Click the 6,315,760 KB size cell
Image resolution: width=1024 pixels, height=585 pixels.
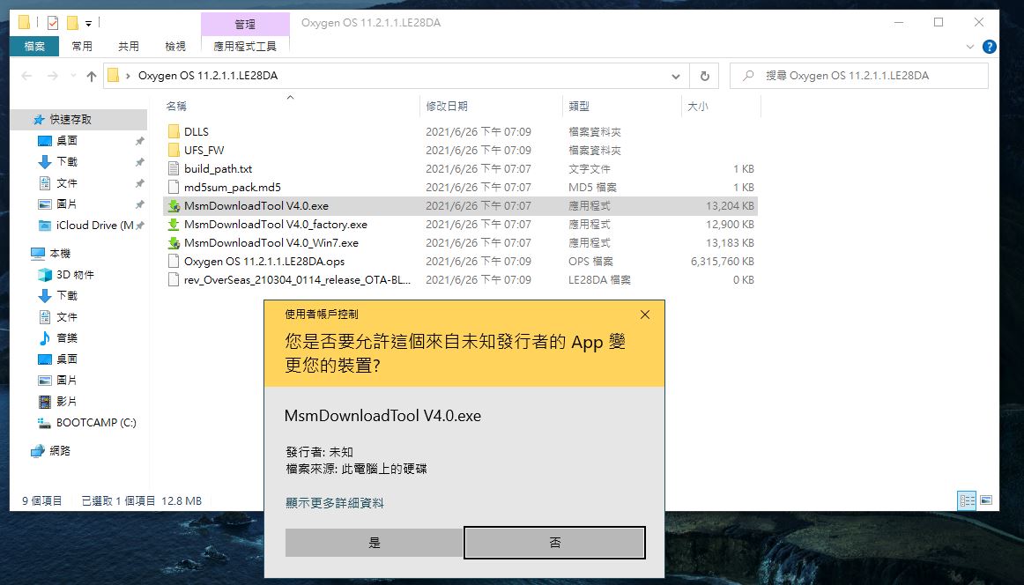click(723, 261)
